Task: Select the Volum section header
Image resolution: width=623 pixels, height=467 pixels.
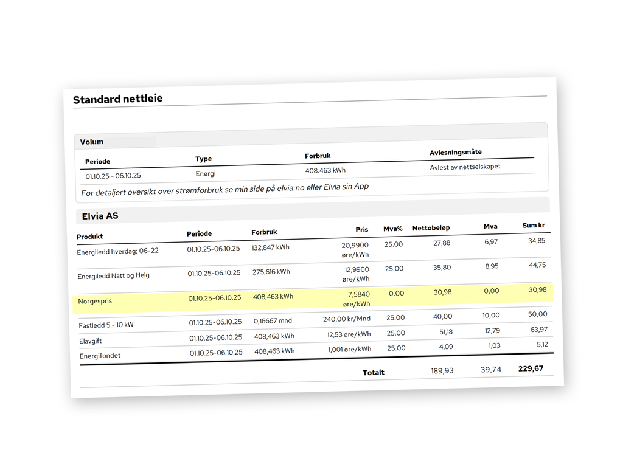Action: (x=92, y=142)
